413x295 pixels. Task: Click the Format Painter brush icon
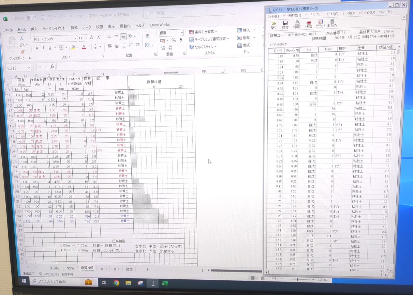(x=23, y=52)
